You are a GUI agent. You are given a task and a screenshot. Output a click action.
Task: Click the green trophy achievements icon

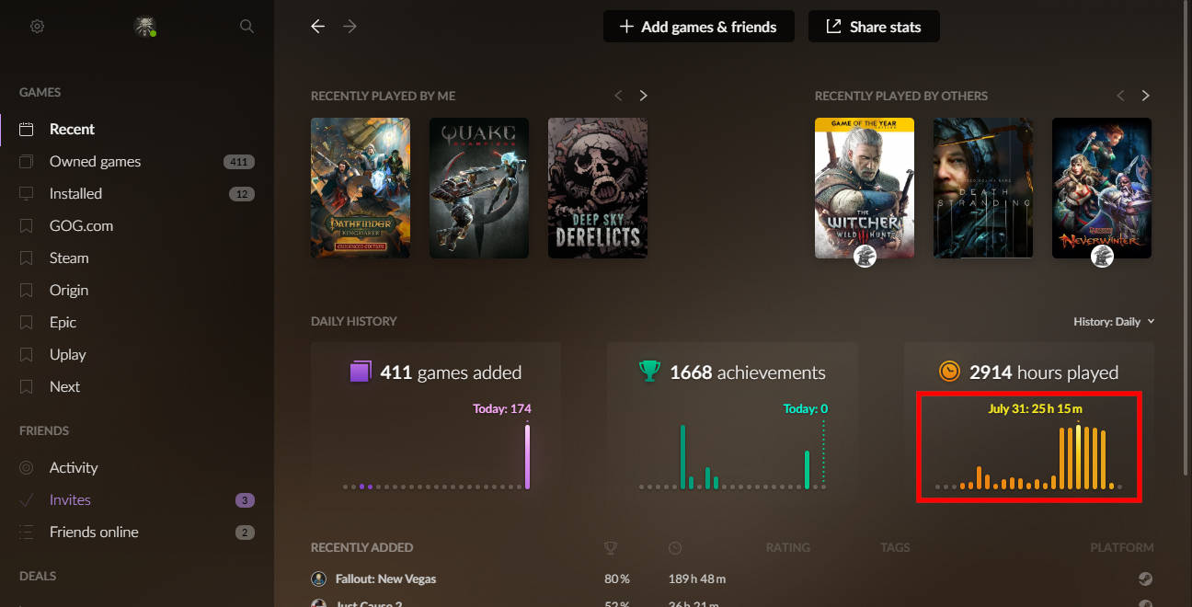coord(650,372)
